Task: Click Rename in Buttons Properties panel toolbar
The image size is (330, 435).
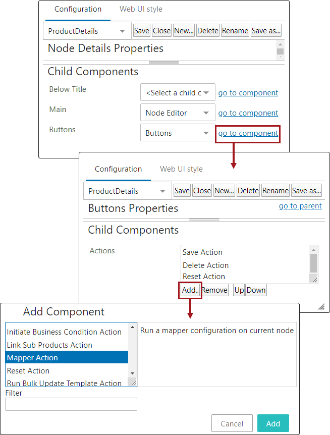Action: tap(276, 191)
